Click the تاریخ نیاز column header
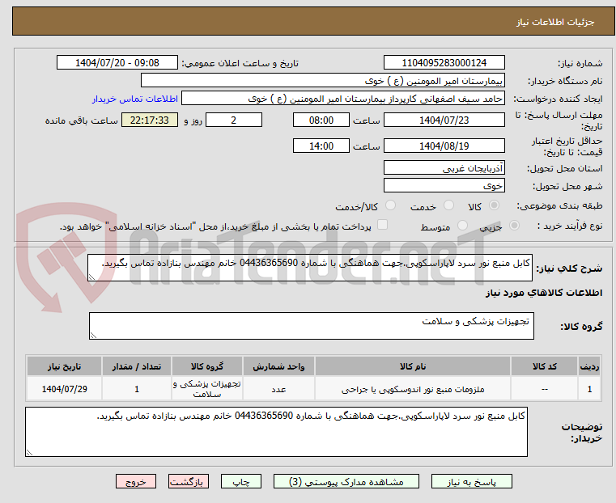The image size is (616, 503). click(x=65, y=366)
